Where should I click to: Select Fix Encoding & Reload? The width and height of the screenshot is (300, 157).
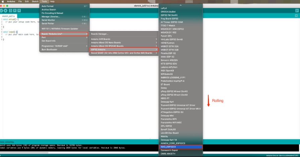64,13
